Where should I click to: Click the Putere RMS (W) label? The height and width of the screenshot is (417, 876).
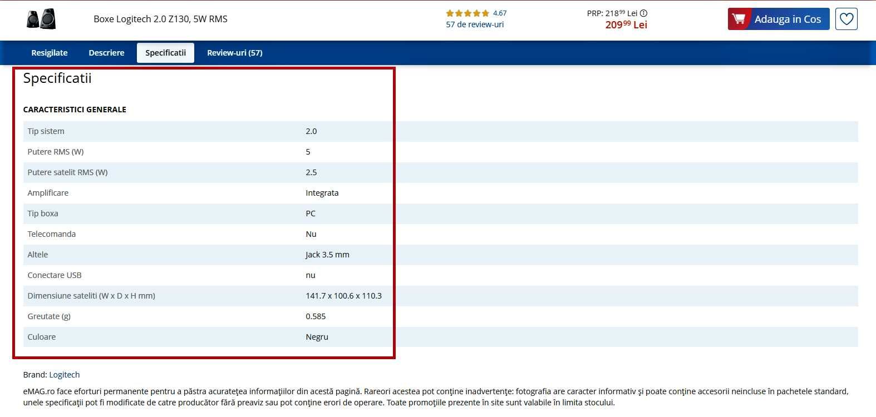point(56,152)
